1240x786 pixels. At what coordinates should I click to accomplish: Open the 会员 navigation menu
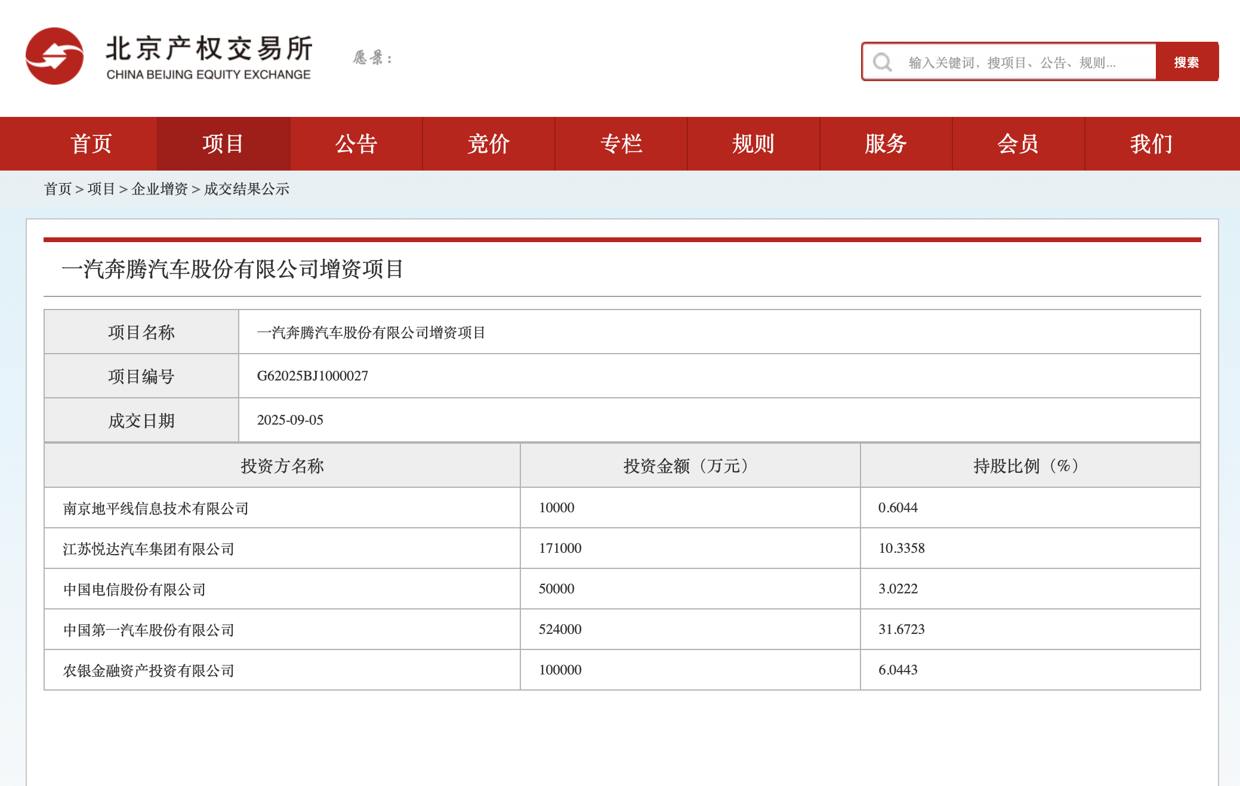coord(1018,144)
